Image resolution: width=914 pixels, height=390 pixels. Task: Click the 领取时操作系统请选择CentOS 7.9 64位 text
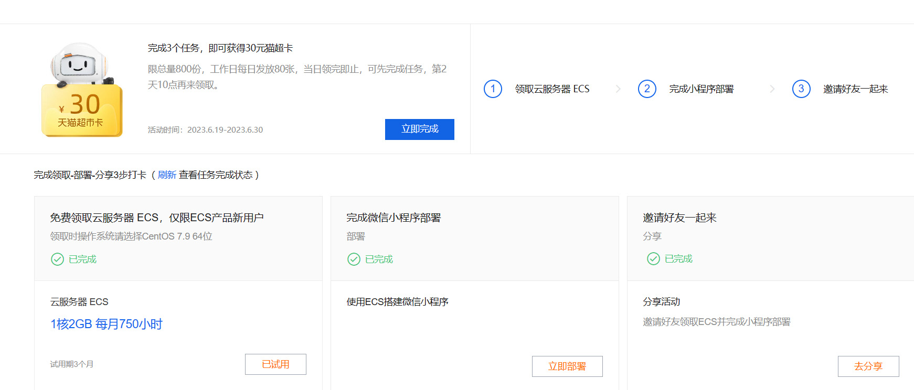(131, 236)
